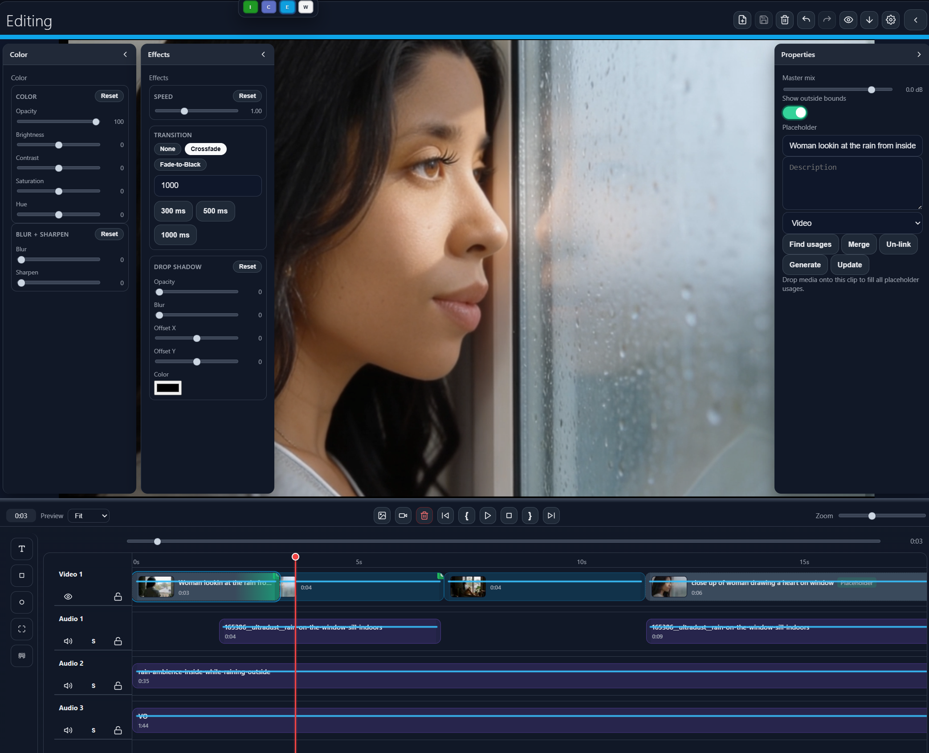Open the add image icon near playback controls
The height and width of the screenshot is (753, 929).
[382, 516]
